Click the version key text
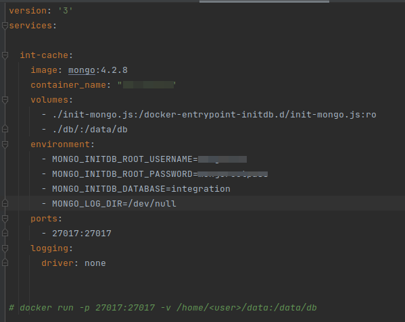 [x=28, y=11]
